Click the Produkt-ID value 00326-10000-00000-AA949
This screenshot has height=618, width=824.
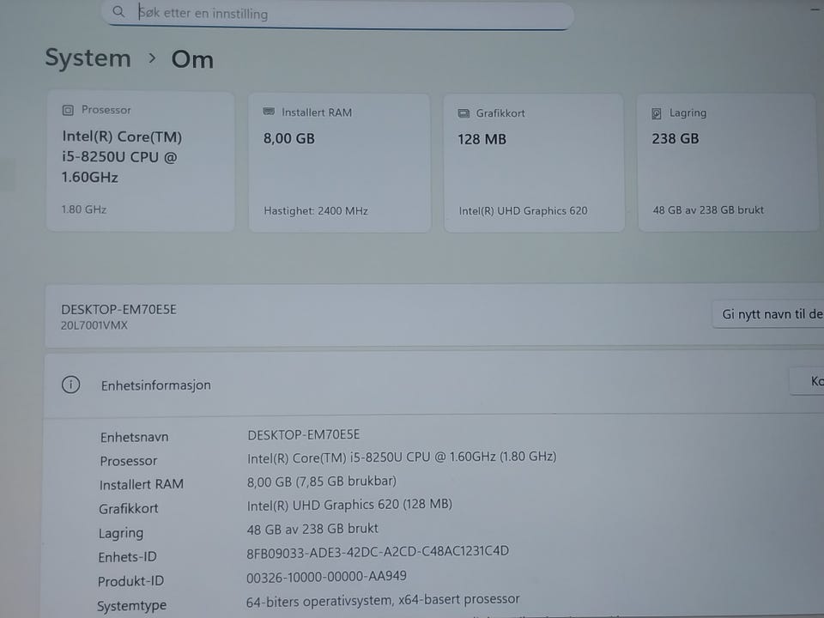pos(326,577)
